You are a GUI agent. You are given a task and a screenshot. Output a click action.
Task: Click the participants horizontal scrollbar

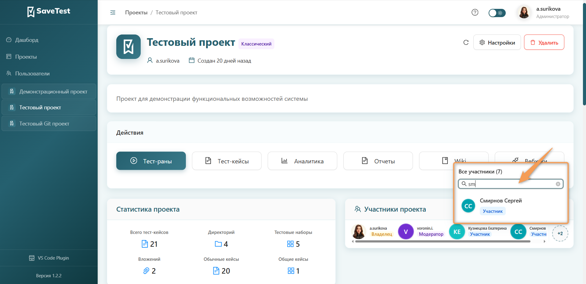coord(443,241)
